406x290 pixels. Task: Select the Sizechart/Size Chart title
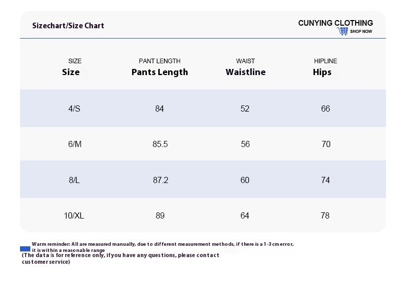click(68, 26)
